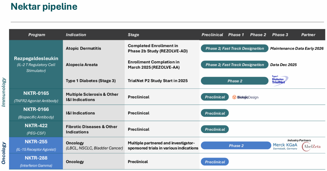
Task: Click the vertical Immunology category label
Action: click(4, 92)
